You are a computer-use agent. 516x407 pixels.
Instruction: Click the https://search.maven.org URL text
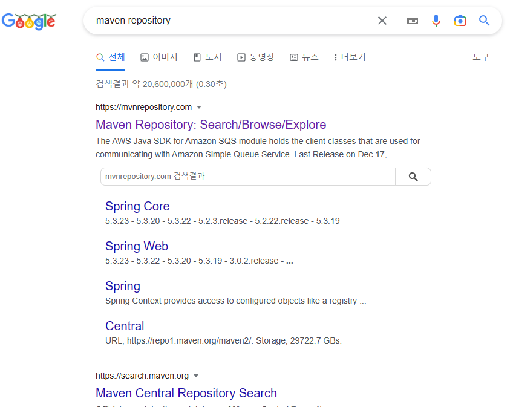[x=142, y=376]
